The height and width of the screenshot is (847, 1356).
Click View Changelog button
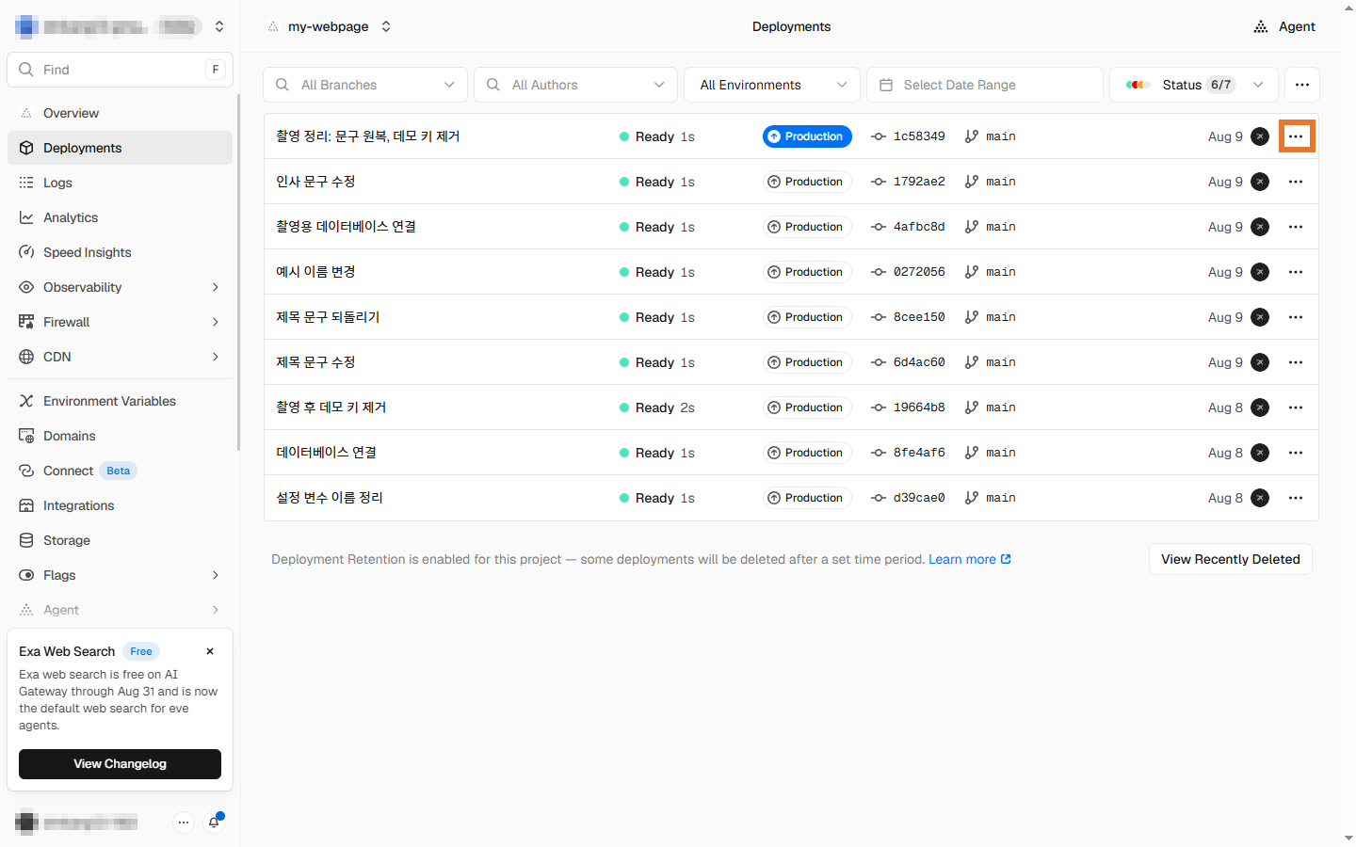pyautogui.click(x=120, y=764)
